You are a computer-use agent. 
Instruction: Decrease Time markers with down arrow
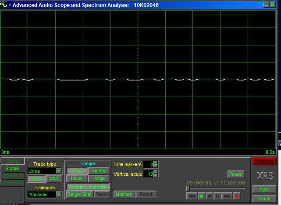156,166
